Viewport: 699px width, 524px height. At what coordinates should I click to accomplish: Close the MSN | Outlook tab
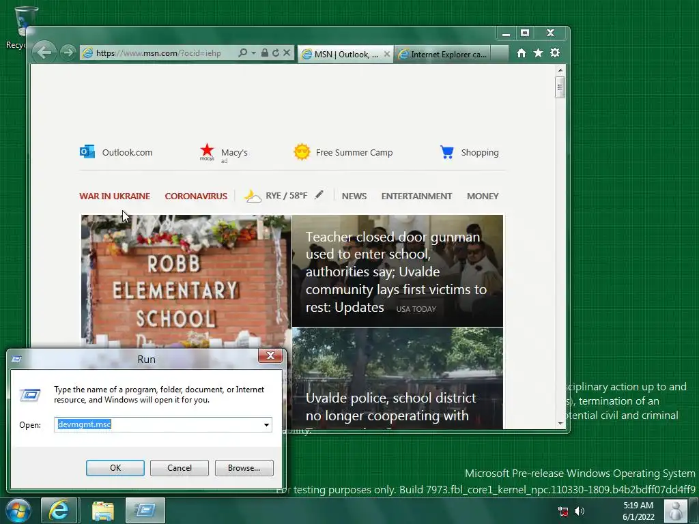coord(387,54)
